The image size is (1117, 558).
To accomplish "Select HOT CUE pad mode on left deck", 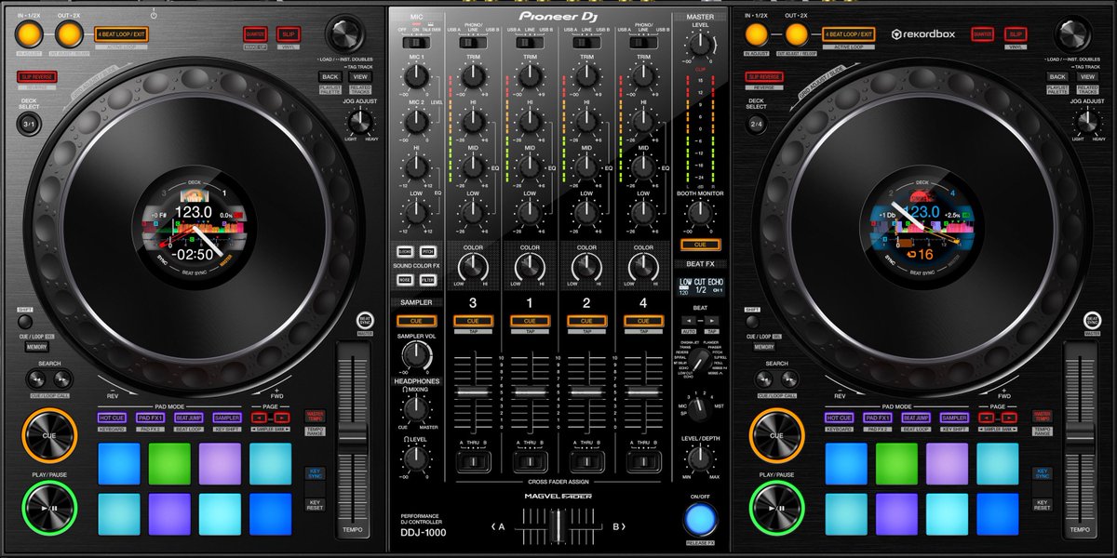I will click(112, 418).
